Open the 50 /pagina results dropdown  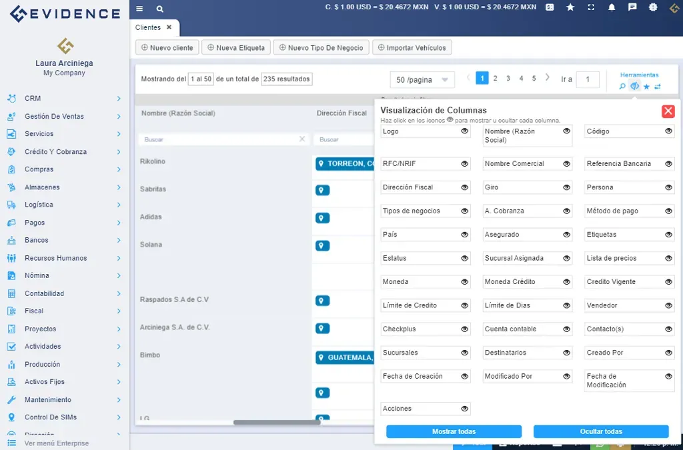click(x=422, y=79)
